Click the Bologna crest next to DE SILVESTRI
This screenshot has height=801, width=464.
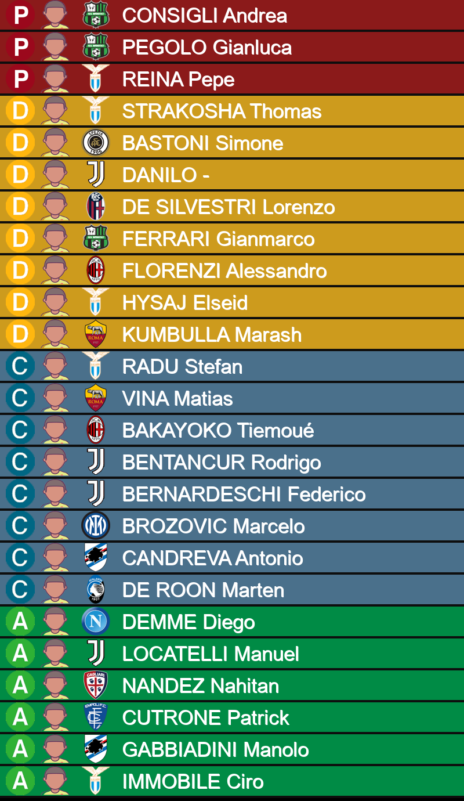click(x=96, y=207)
